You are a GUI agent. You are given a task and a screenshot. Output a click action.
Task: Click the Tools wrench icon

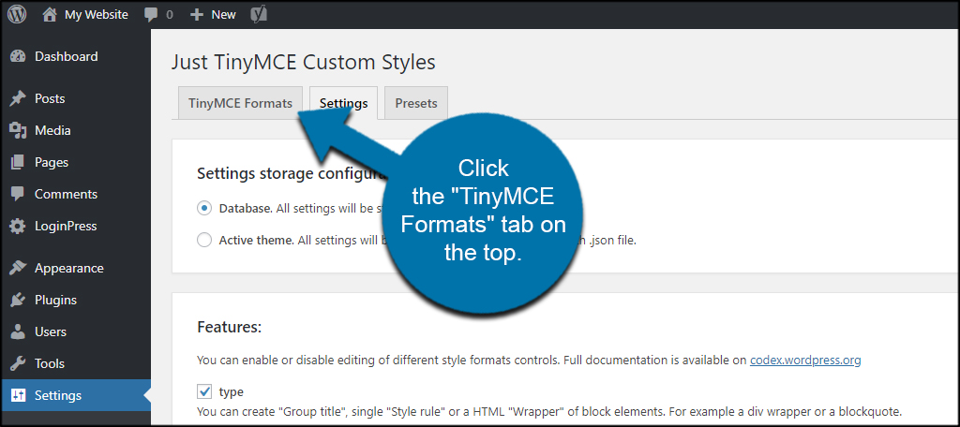tap(18, 363)
